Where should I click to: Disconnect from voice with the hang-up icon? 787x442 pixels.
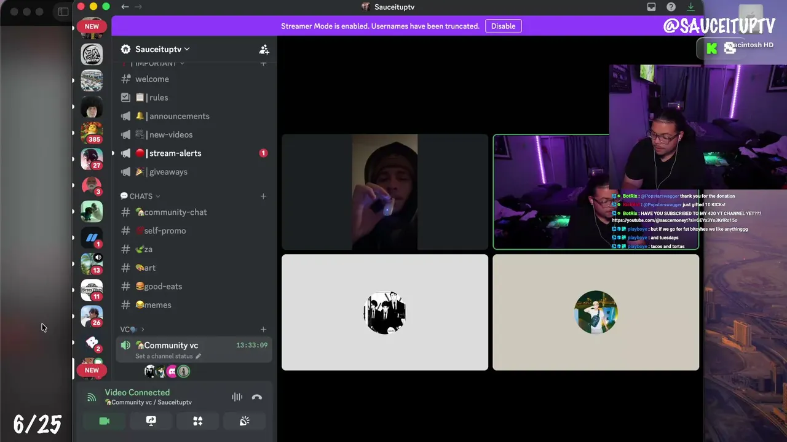point(257,397)
